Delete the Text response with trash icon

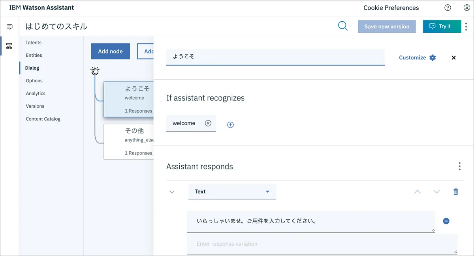pos(455,192)
